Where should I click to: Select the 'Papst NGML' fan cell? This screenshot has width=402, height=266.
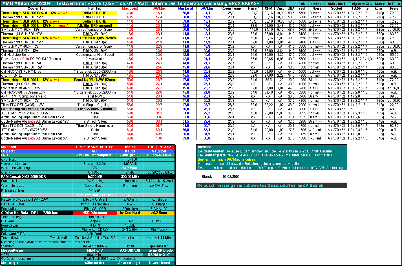point(95,96)
